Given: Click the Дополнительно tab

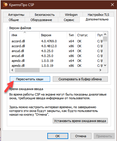Looking at the screenshot, I should [x=97, y=20].
